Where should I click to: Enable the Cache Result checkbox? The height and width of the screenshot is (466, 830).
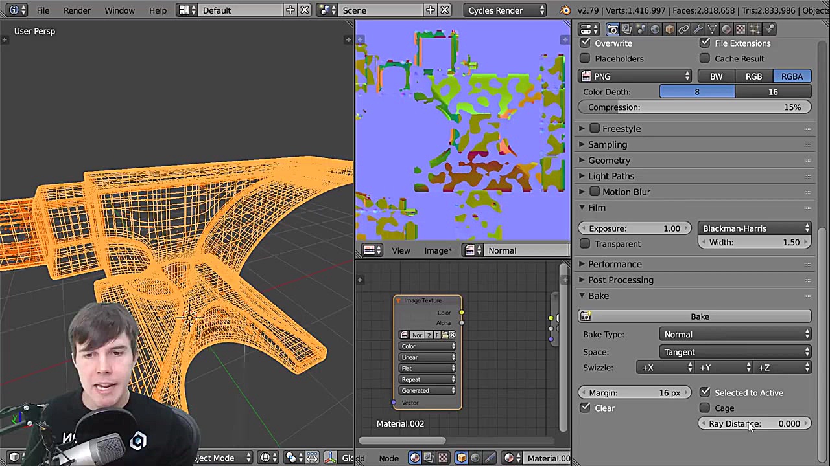point(705,59)
